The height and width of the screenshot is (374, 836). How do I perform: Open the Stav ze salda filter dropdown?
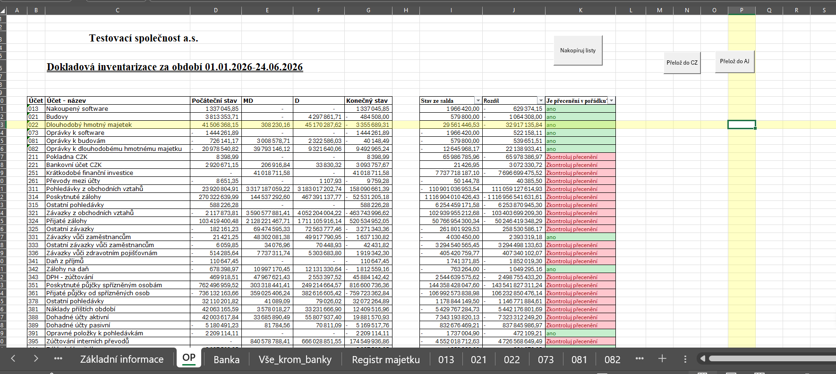[478, 100]
